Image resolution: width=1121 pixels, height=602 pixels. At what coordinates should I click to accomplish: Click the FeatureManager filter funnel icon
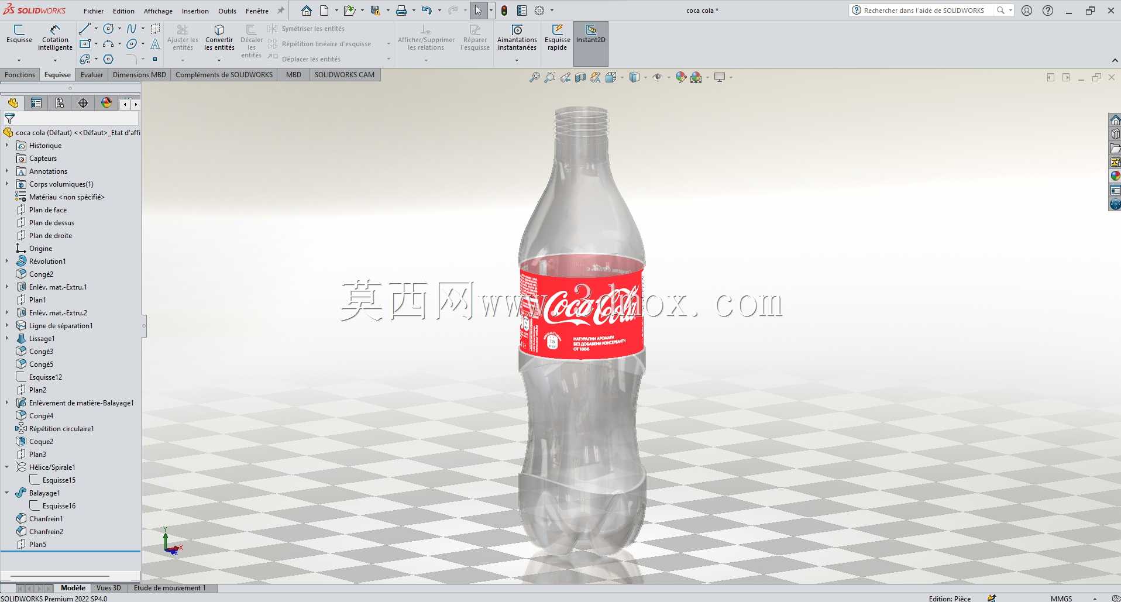coord(9,119)
